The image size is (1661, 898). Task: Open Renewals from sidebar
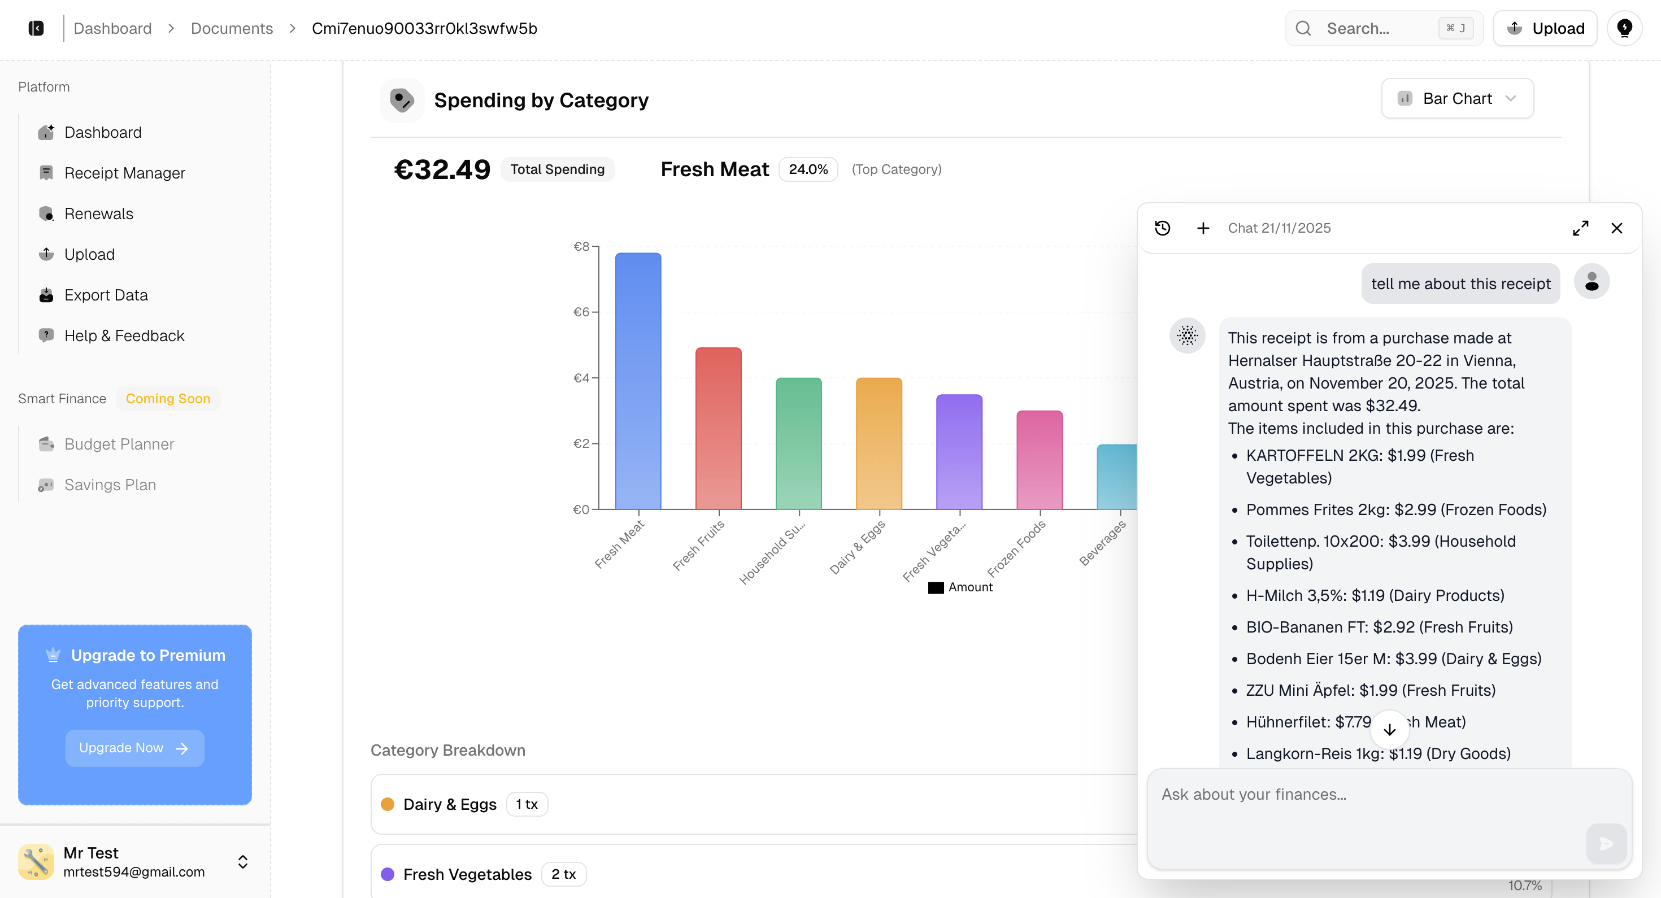coord(99,214)
